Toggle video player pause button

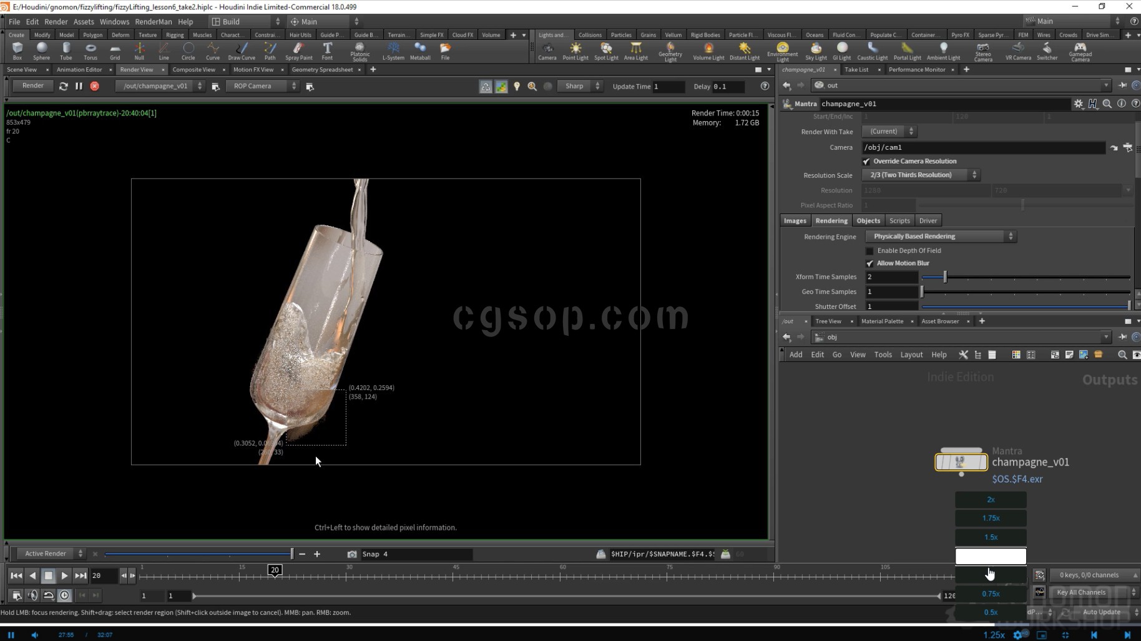click(11, 635)
